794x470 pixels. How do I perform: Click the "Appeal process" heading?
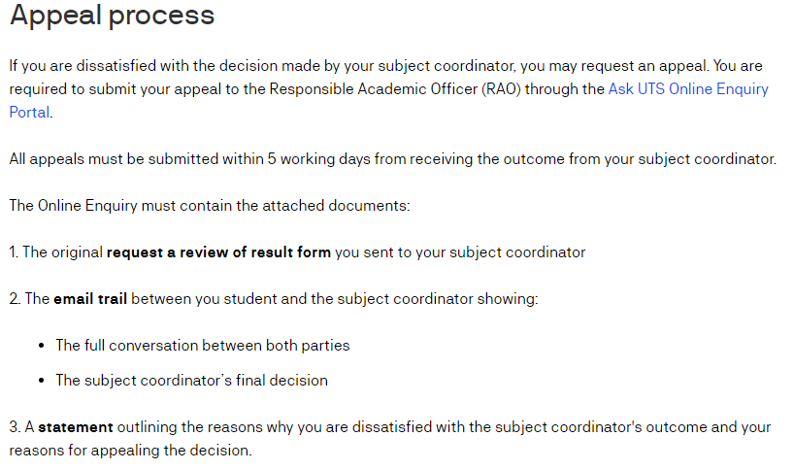coord(112,17)
